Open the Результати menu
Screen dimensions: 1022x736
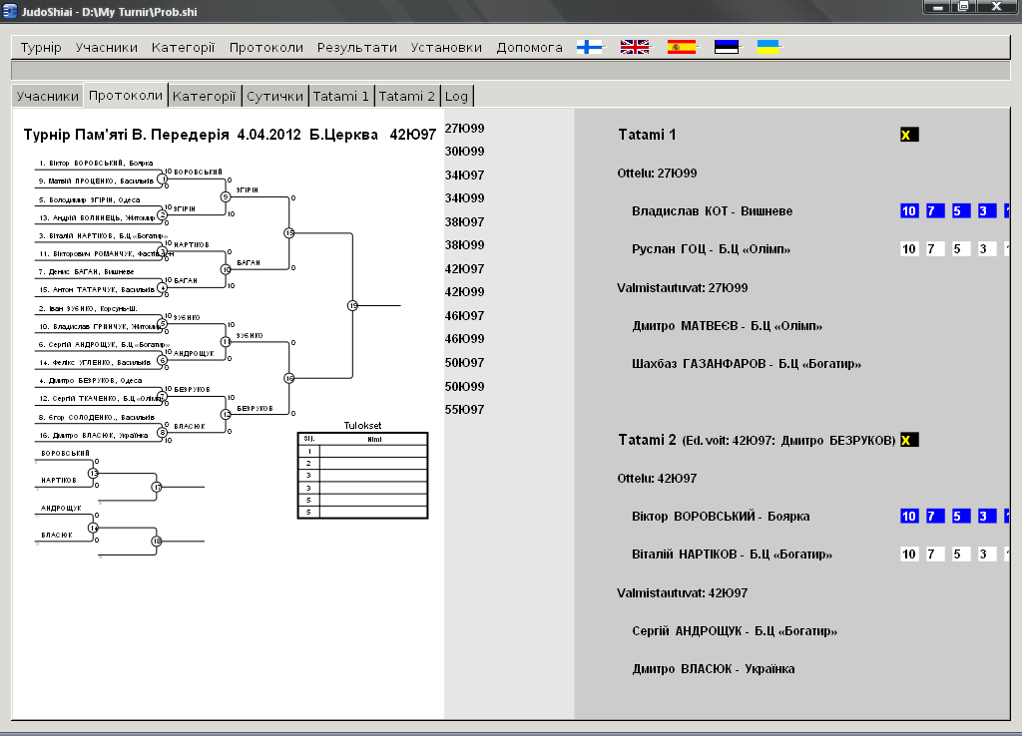[357, 48]
